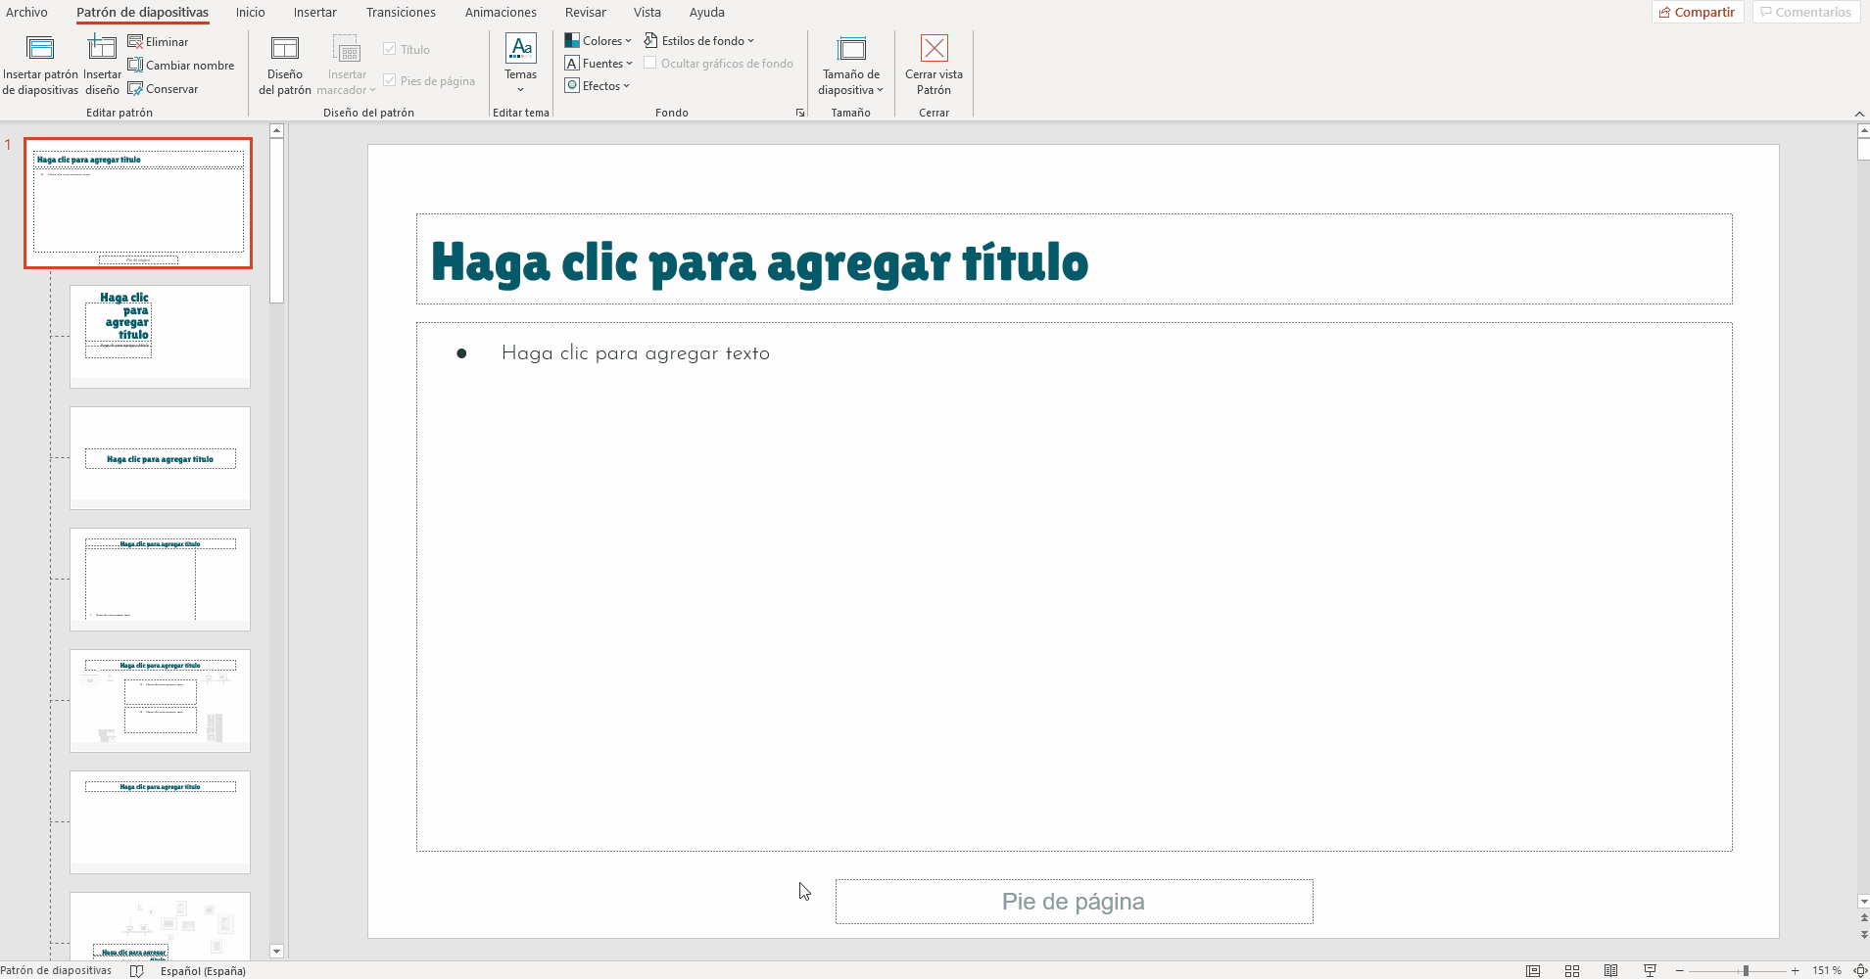Expand the Fuentes dropdown arrow
The height and width of the screenshot is (979, 1870).
pos(629,64)
